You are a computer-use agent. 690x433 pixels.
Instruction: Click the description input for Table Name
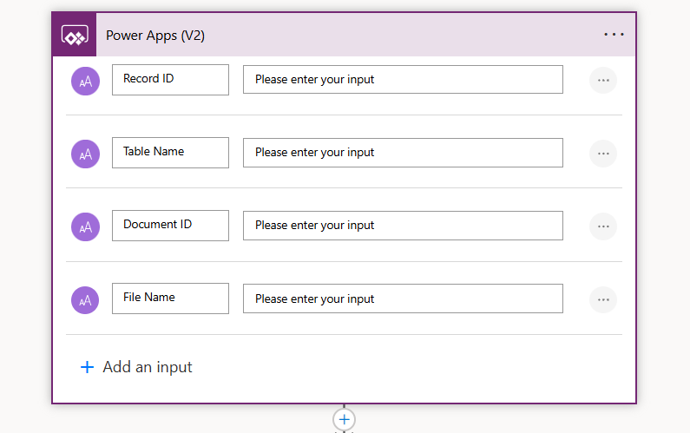[403, 153]
